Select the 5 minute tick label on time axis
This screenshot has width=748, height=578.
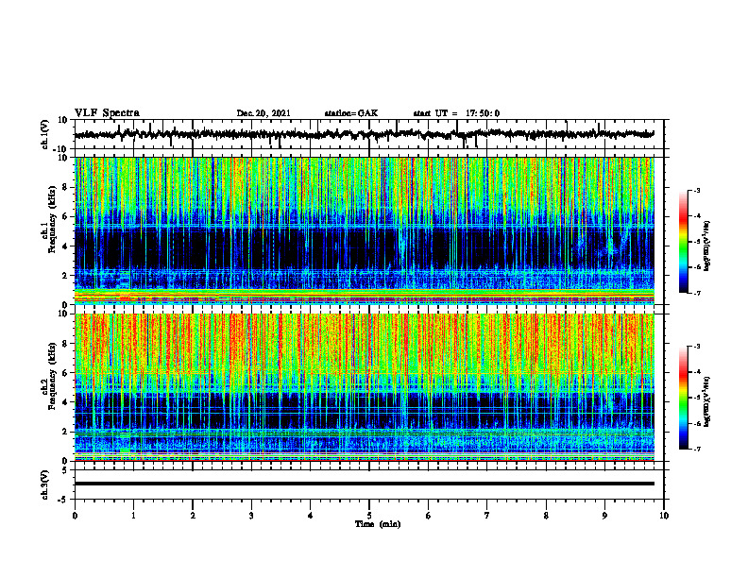point(369,516)
